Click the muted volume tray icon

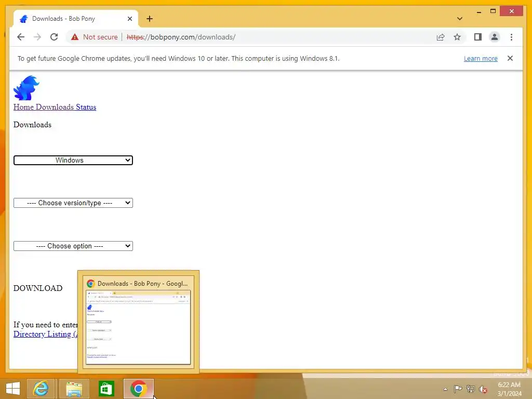pyautogui.click(x=483, y=389)
